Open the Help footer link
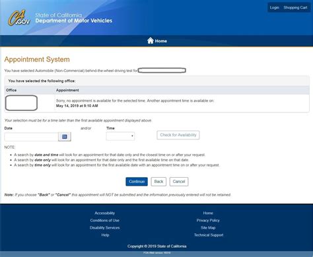This screenshot has width=313, height=257. click(105, 235)
